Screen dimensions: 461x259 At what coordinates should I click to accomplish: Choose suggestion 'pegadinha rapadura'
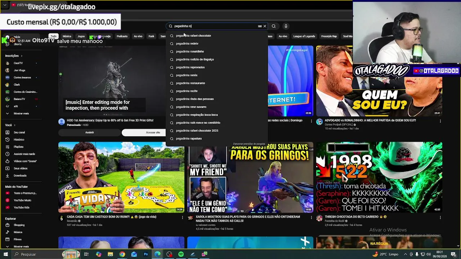tap(217, 138)
